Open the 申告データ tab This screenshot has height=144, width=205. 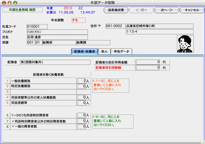click(x=121, y=51)
